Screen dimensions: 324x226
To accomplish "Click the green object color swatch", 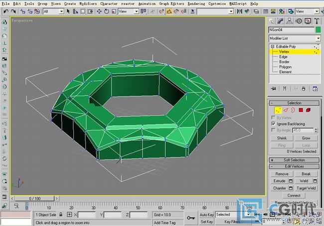I will [318, 30].
